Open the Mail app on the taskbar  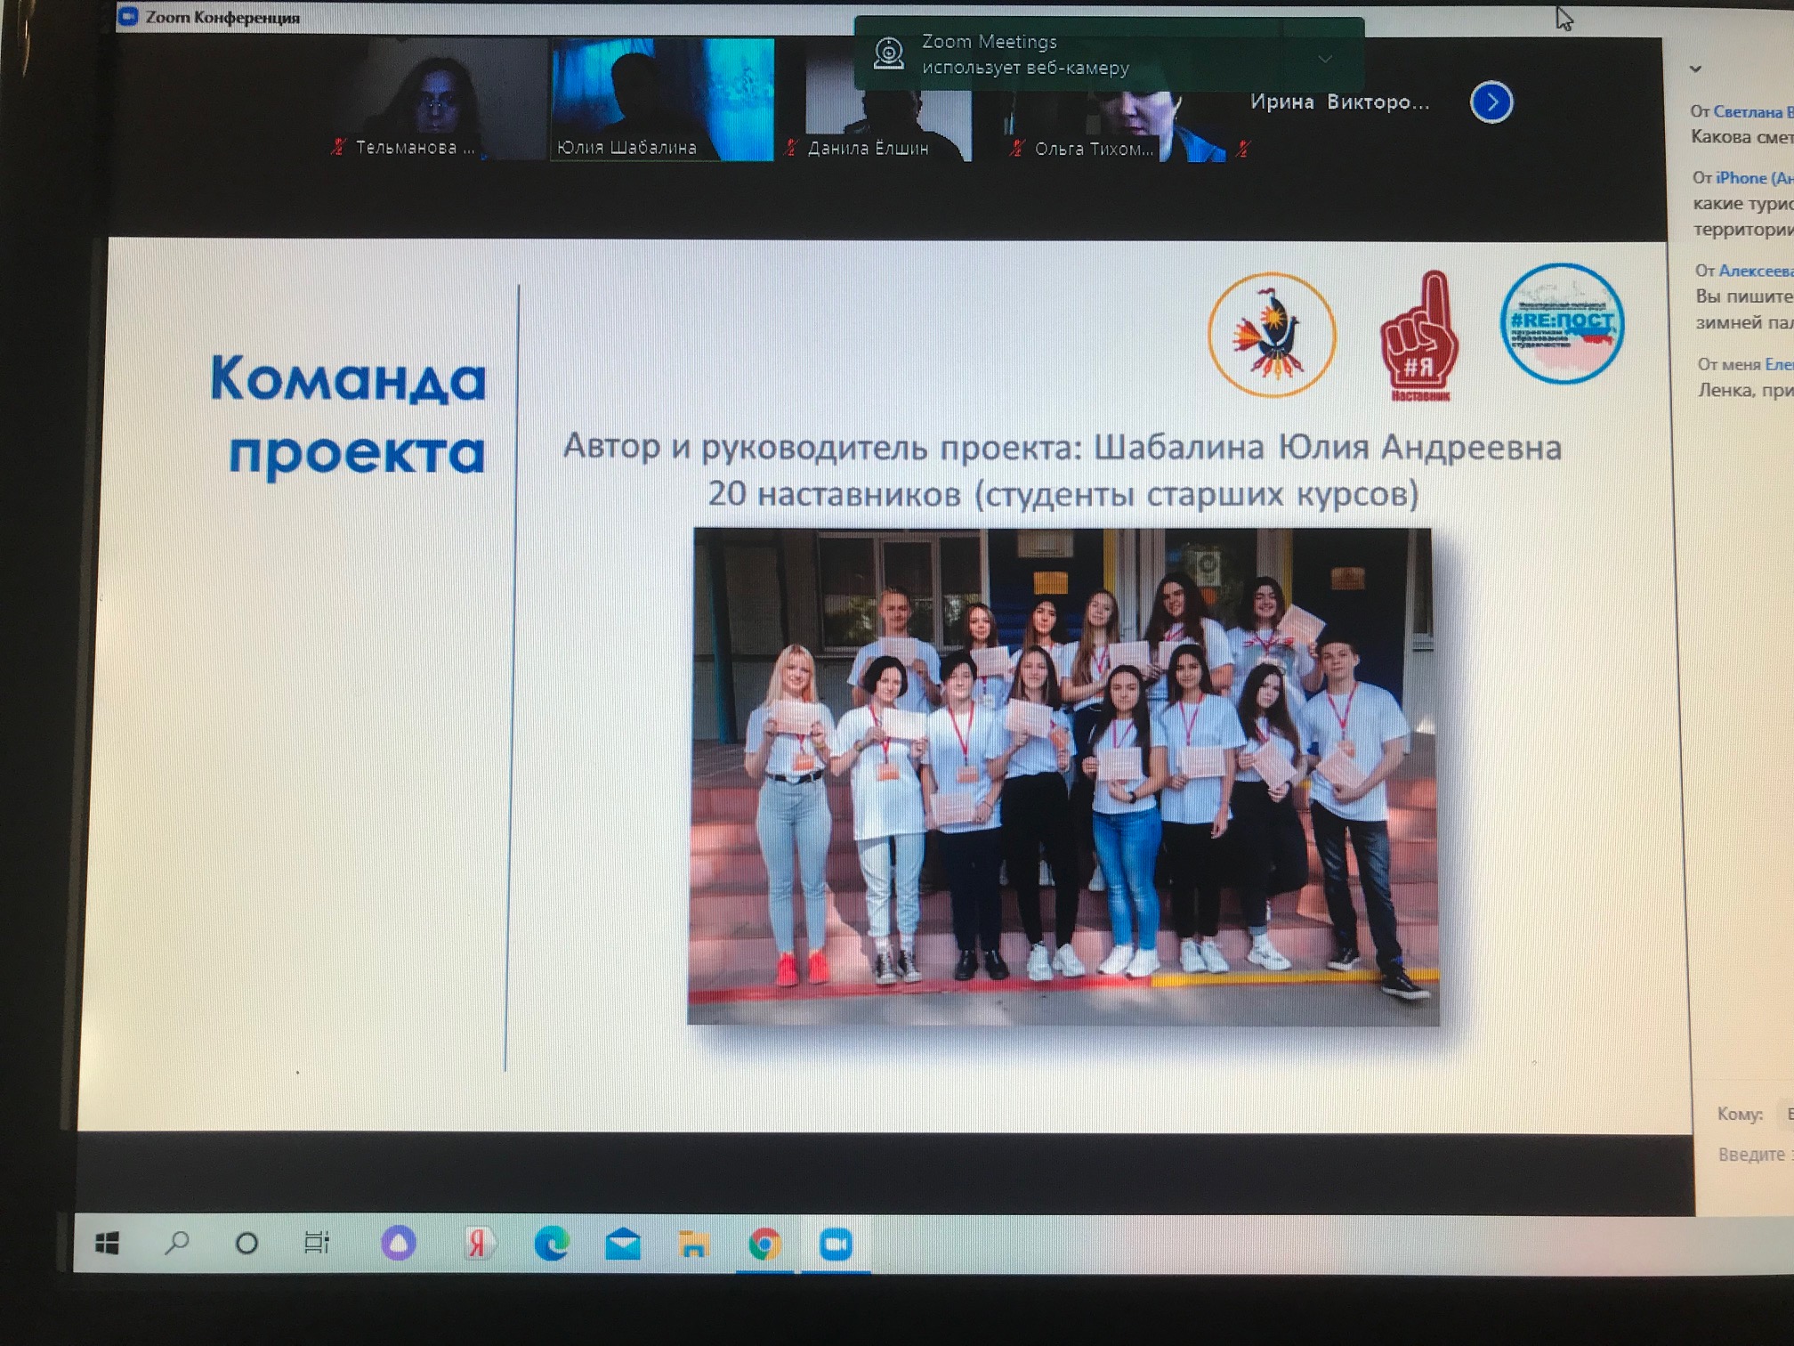(623, 1244)
